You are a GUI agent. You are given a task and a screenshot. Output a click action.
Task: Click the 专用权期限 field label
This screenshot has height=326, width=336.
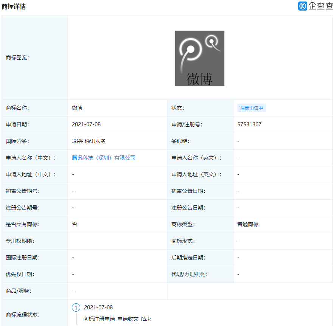pyautogui.click(x=17, y=241)
